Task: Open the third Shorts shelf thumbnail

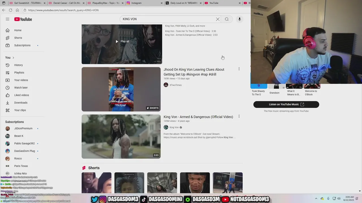Action: pyautogui.click(x=162, y=183)
